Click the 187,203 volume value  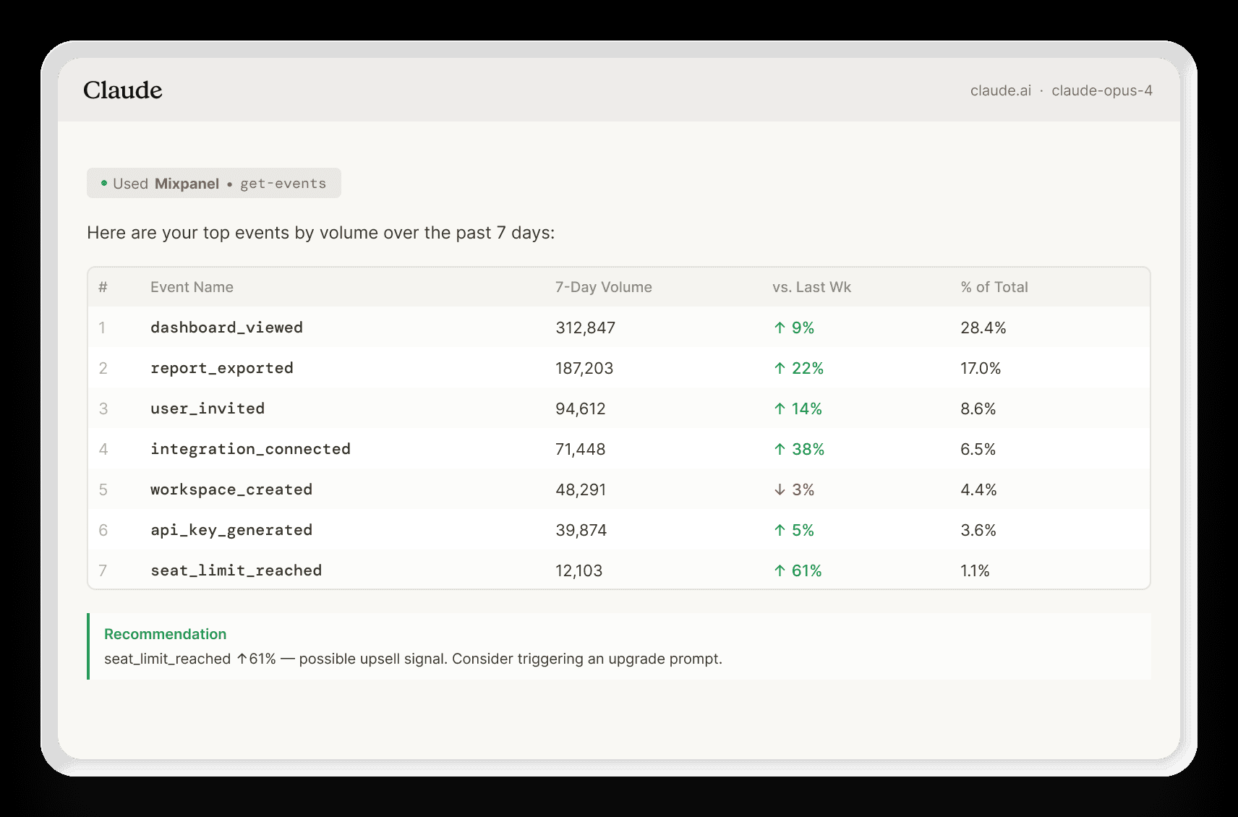(x=584, y=368)
